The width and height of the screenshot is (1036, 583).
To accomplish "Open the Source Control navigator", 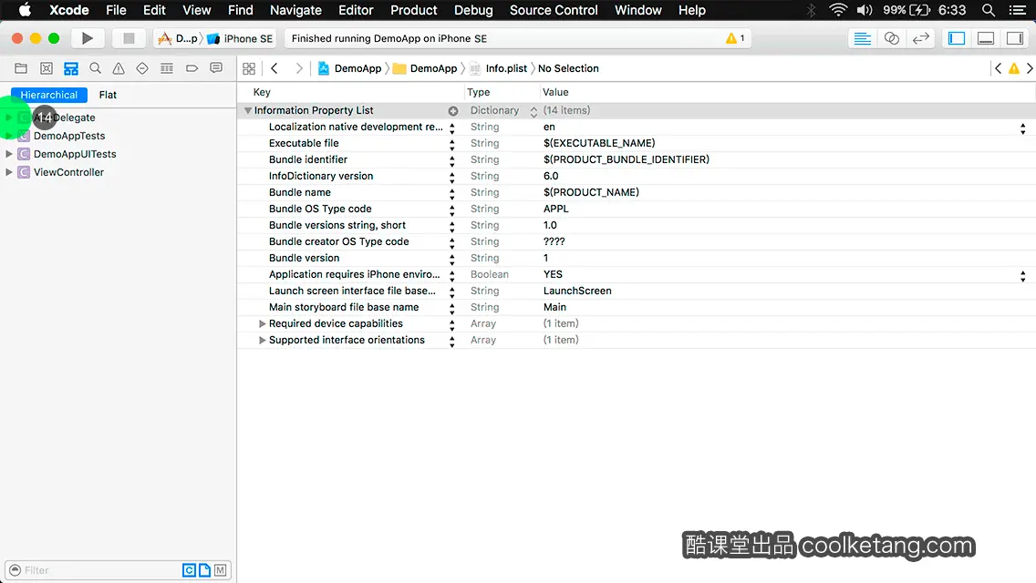I will click(47, 68).
